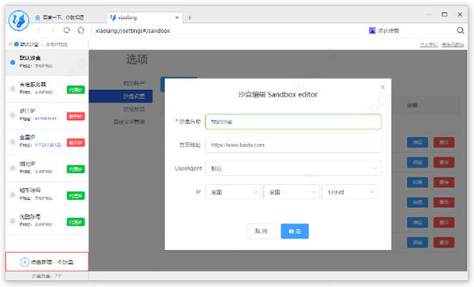Click green 代理IP badge on 优酷账号
This screenshot has height=287, width=474.
click(x=76, y=222)
